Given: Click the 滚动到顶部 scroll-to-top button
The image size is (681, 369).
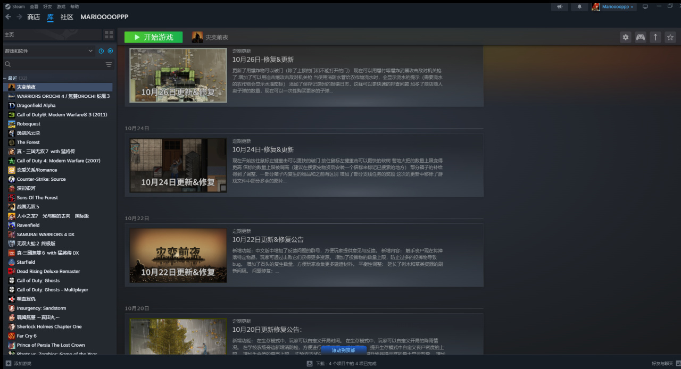Looking at the screenshot, I should tap(344, 350).
